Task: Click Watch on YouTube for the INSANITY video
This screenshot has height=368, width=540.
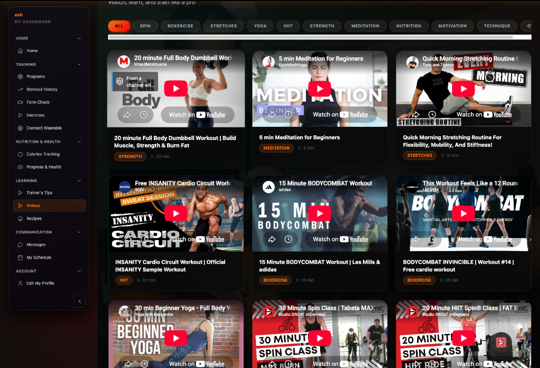Action: (197, 239)
